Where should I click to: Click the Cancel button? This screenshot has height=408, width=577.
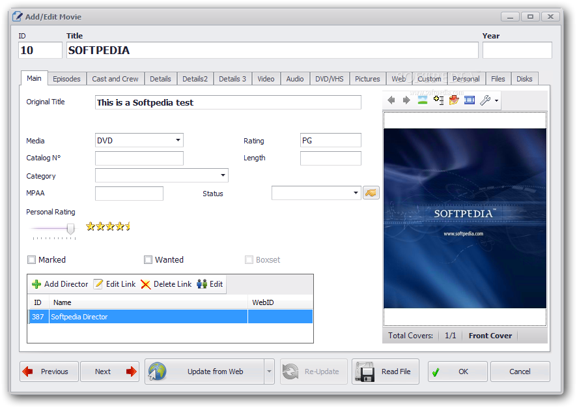(520, 372)
